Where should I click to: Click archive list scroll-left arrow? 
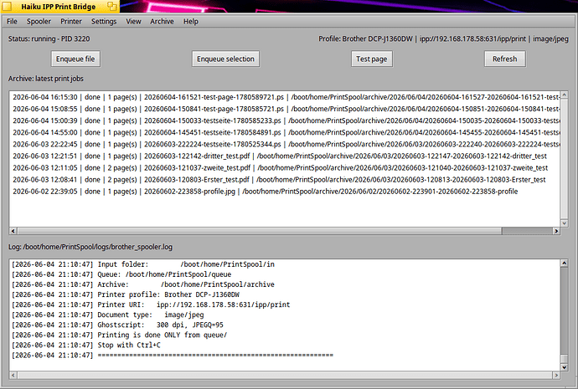pyautogui.click(x=13, y=231)
